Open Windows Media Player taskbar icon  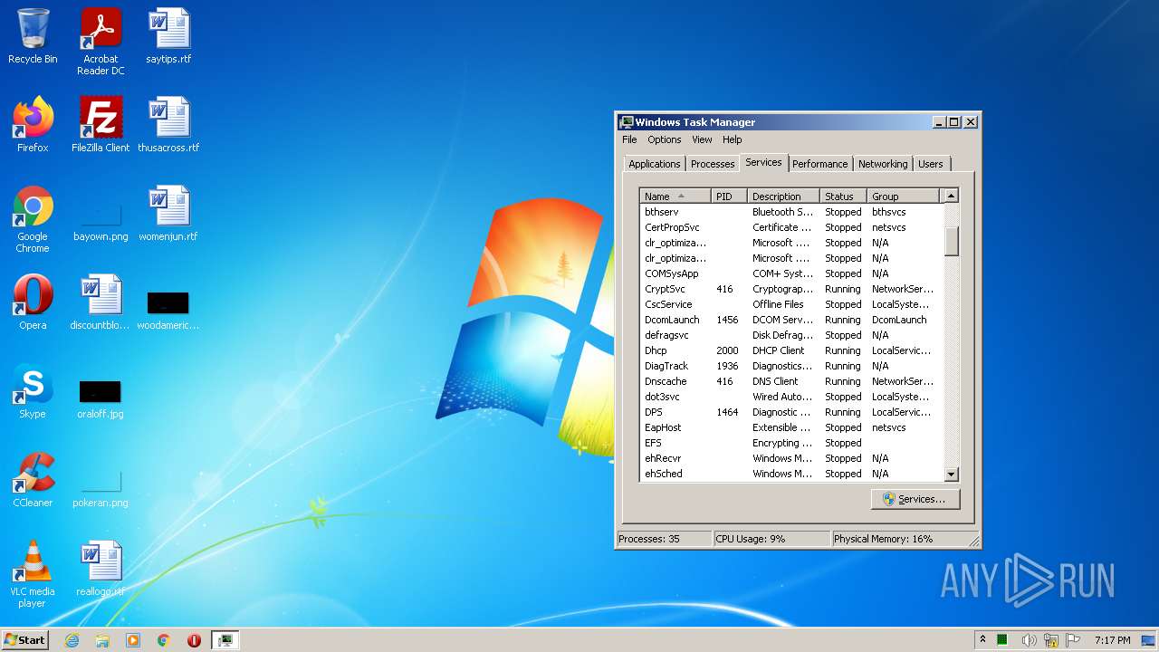click(x=133, y=640)
